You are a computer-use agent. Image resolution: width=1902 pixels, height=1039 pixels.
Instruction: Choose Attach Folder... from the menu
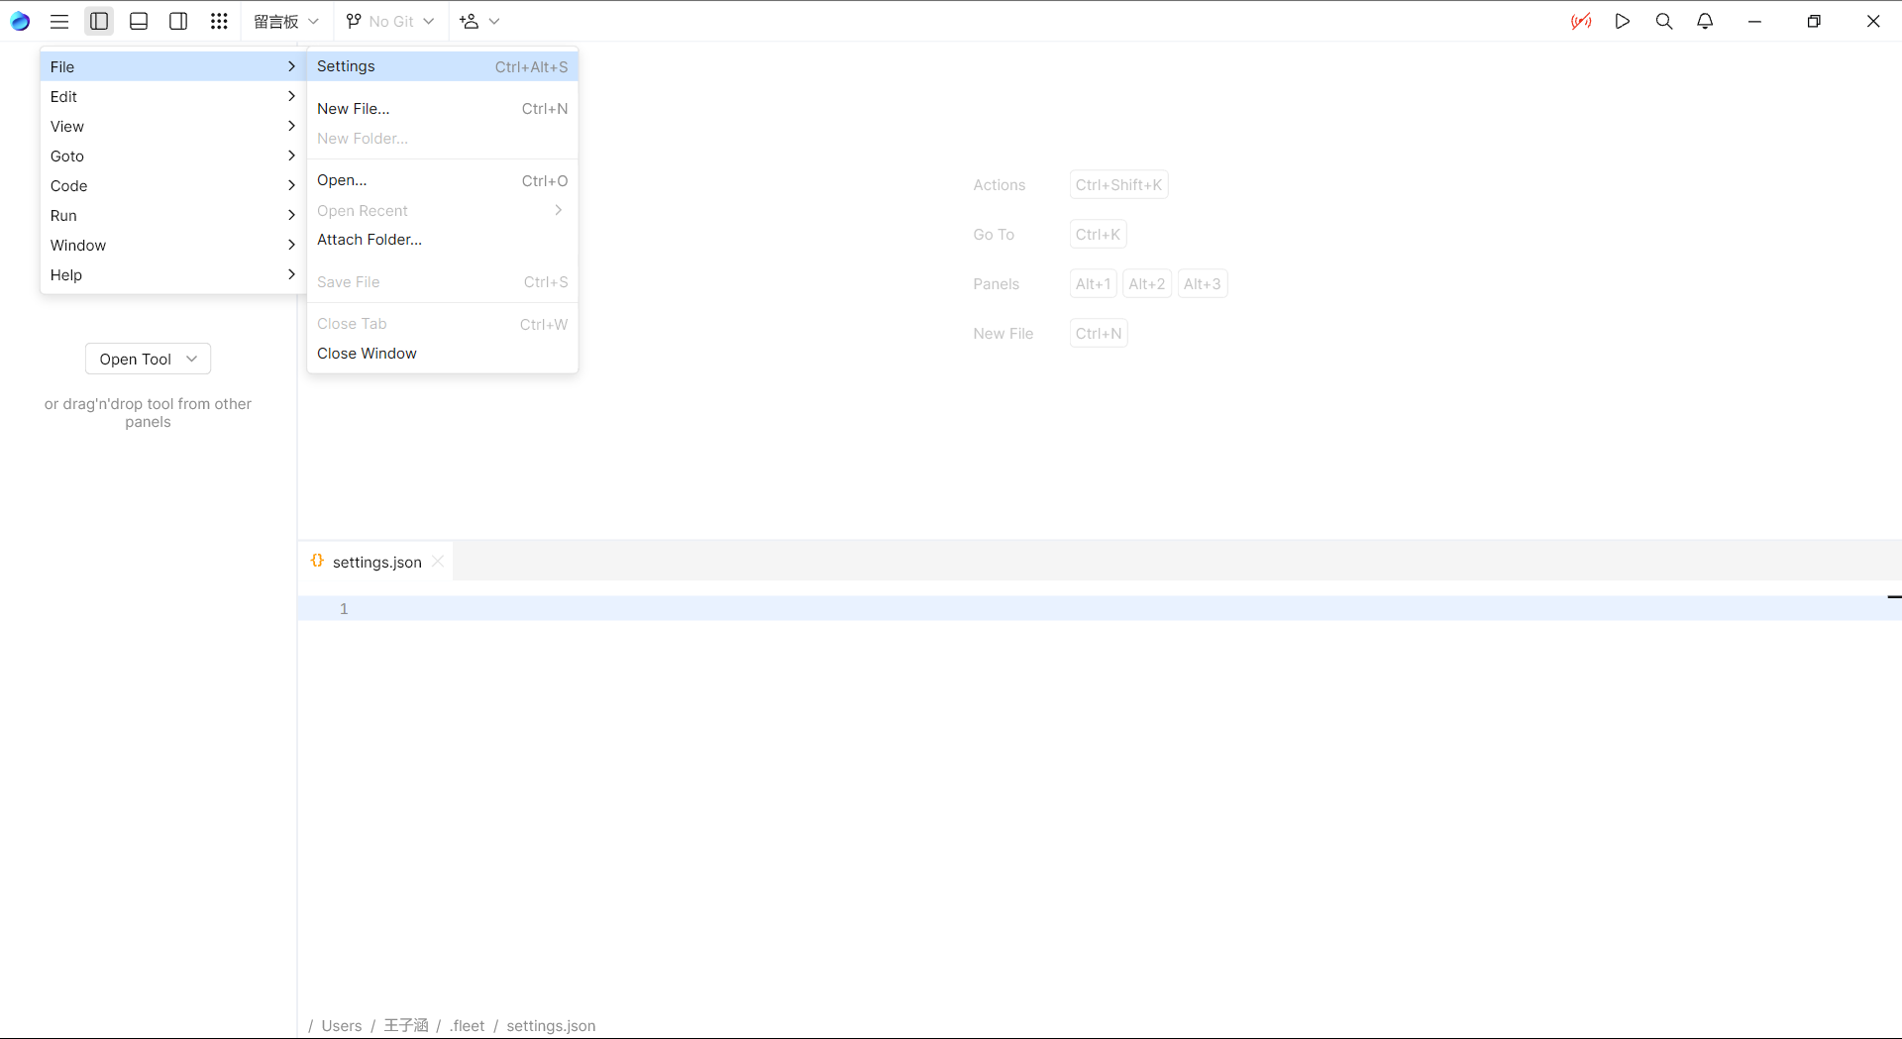370,240
